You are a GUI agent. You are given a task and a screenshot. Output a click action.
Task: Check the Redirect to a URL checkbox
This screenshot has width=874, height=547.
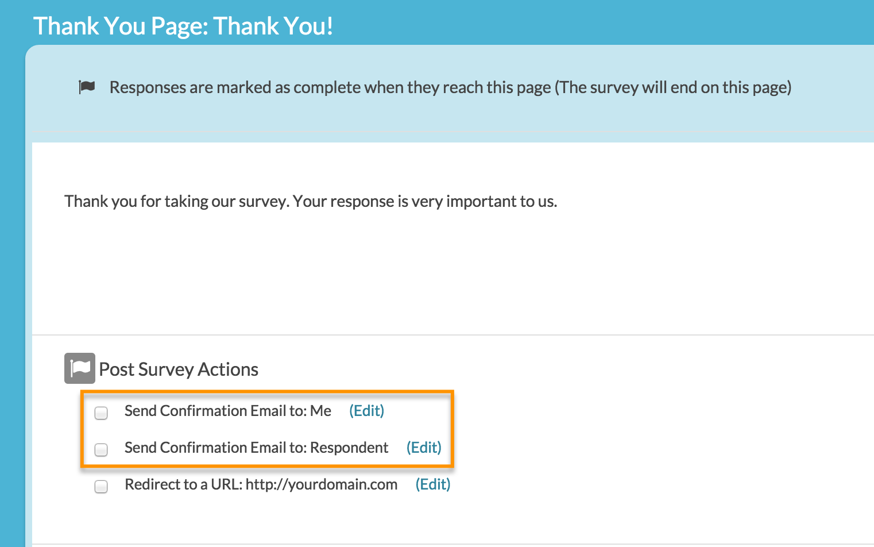tap(101, 487)
